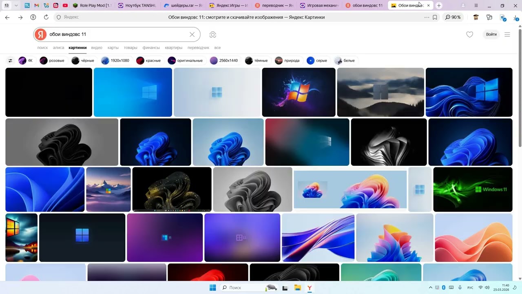Apply the природа filter chip

pyautogui.click(x=288, y=60)
